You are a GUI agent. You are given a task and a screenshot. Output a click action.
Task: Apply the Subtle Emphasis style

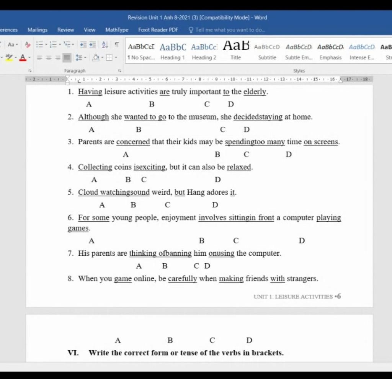299,52
